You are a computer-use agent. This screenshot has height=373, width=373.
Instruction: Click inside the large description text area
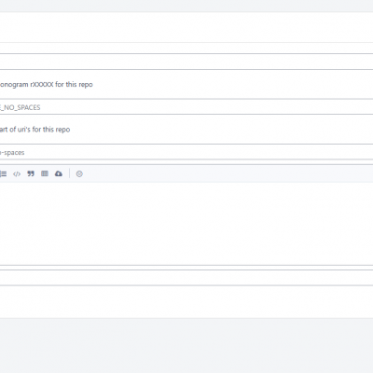pos(186,224)
